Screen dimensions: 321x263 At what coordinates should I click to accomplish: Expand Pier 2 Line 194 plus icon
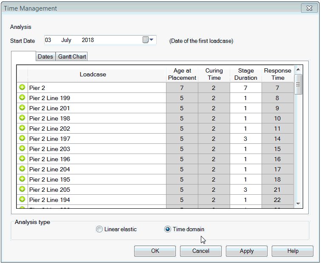22,199
